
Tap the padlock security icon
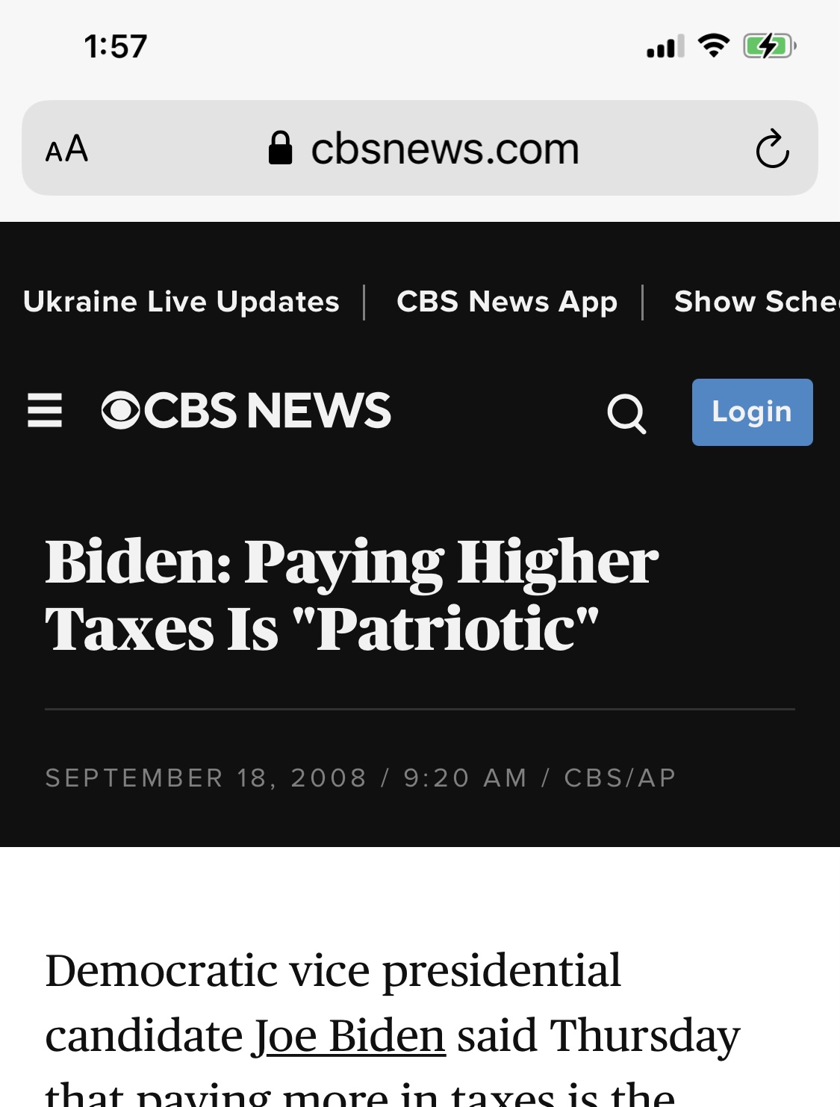[x=280, y=148]
